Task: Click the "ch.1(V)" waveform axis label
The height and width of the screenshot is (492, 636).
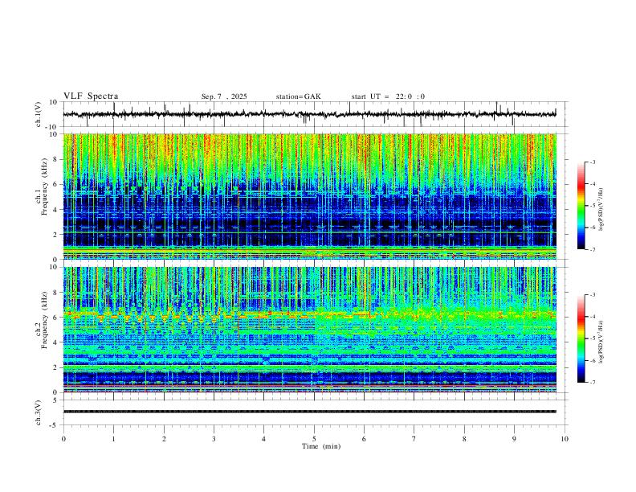Action: pos(39,114)
